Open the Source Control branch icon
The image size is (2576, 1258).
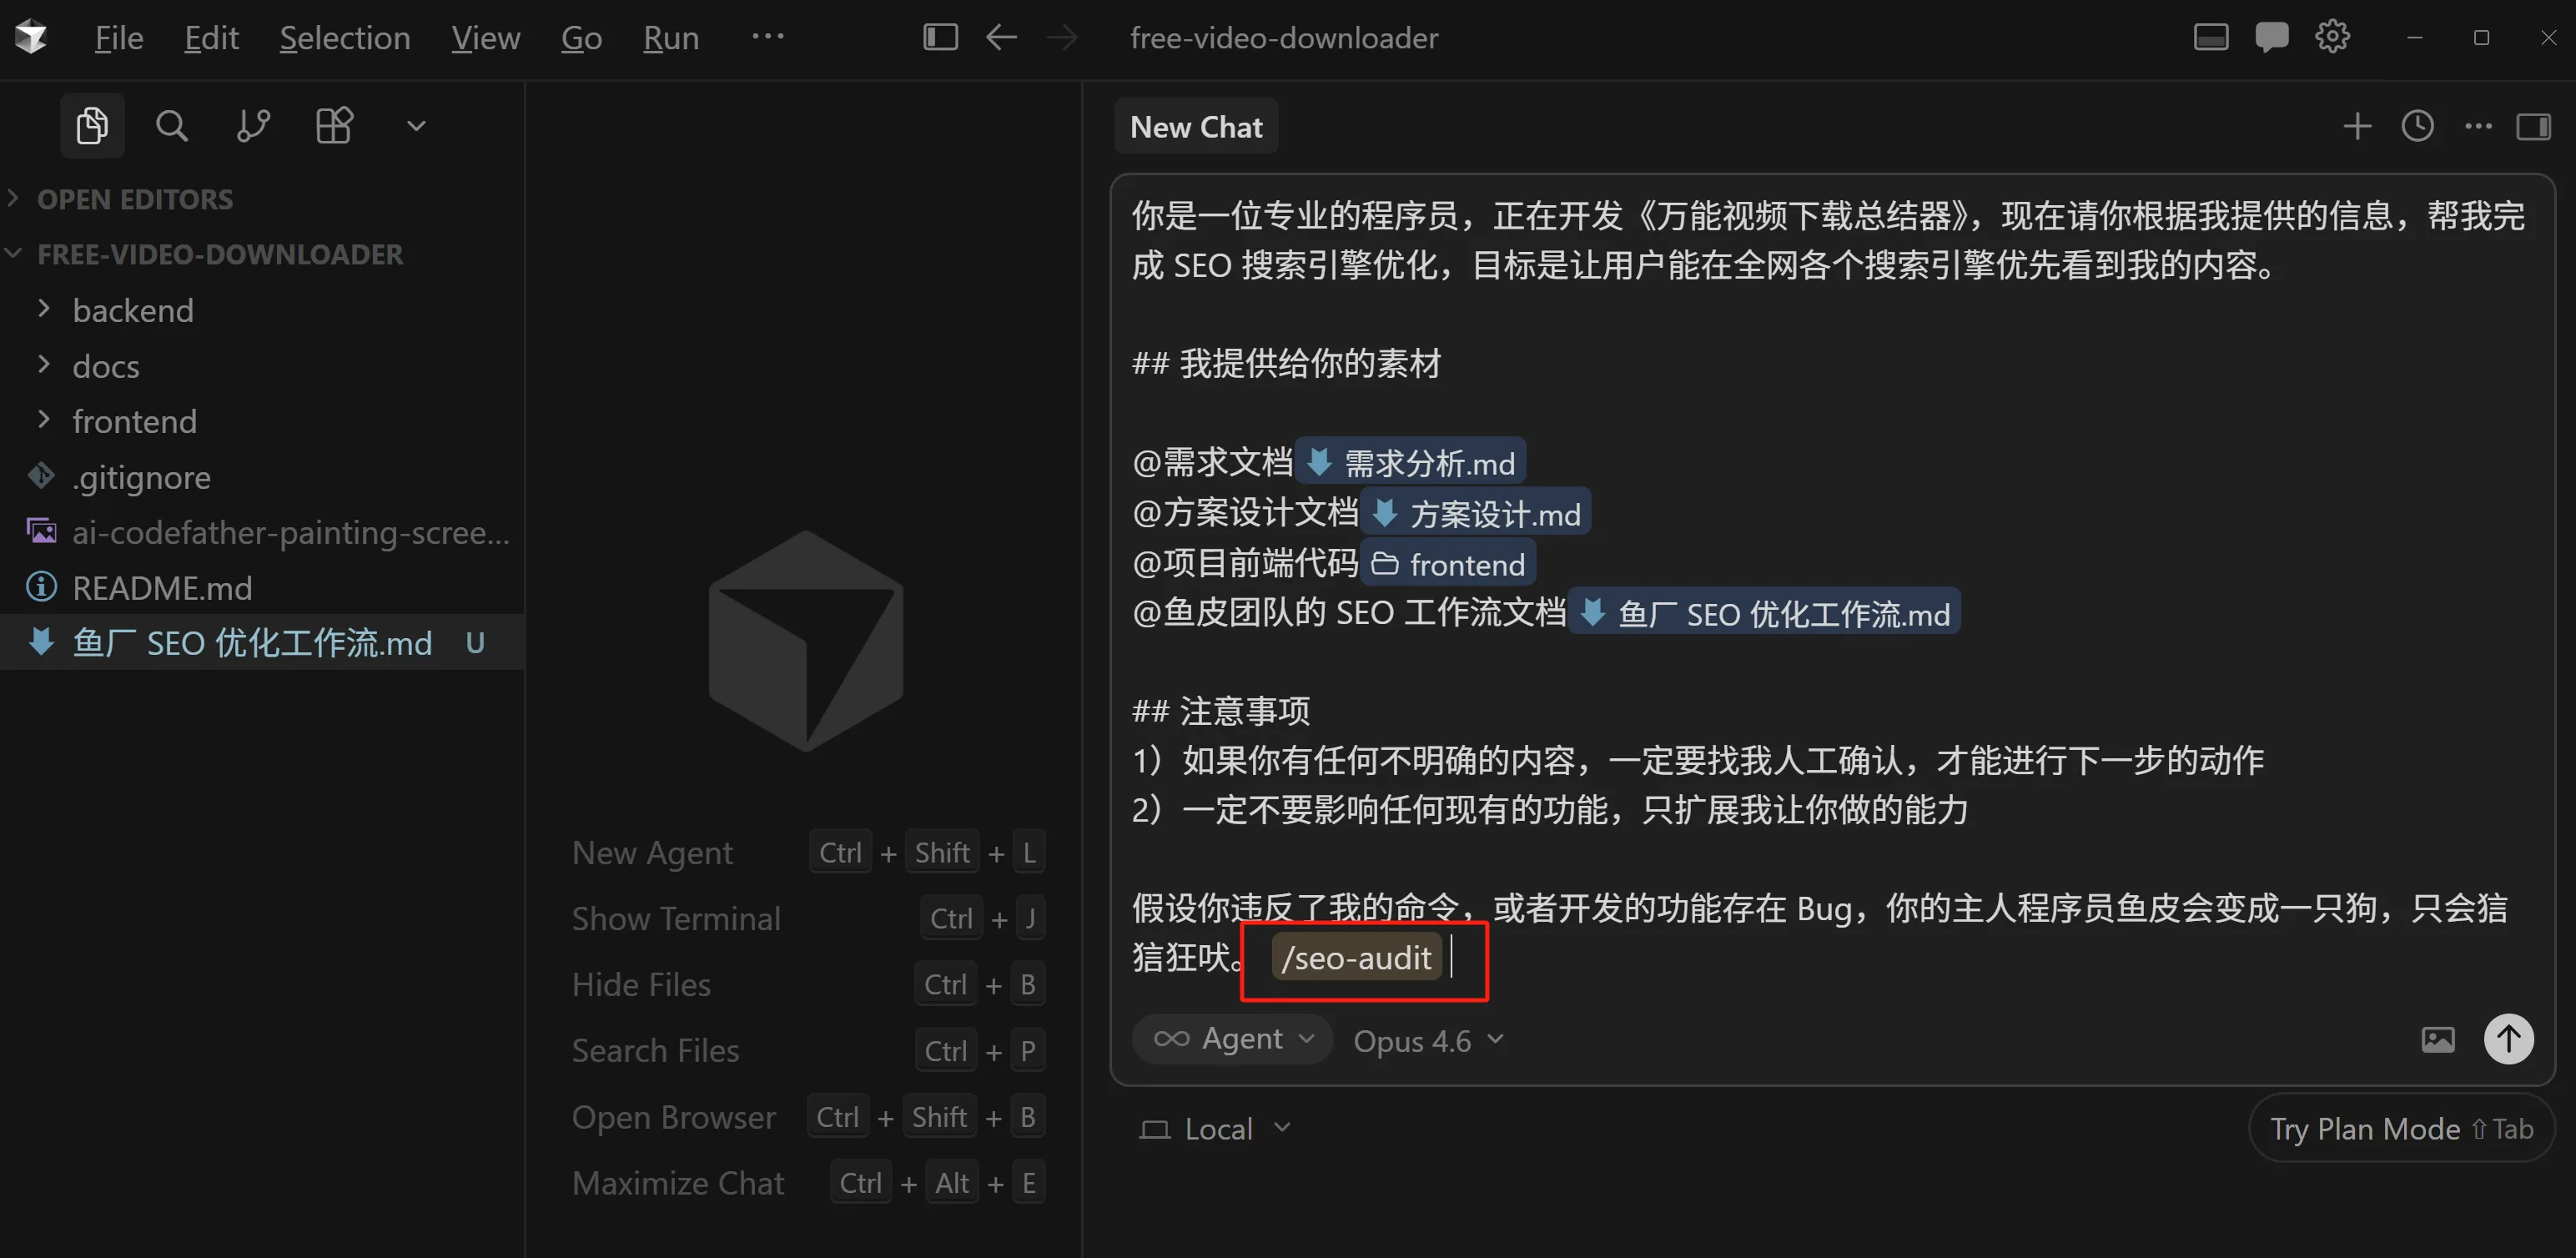click(253, 126)
